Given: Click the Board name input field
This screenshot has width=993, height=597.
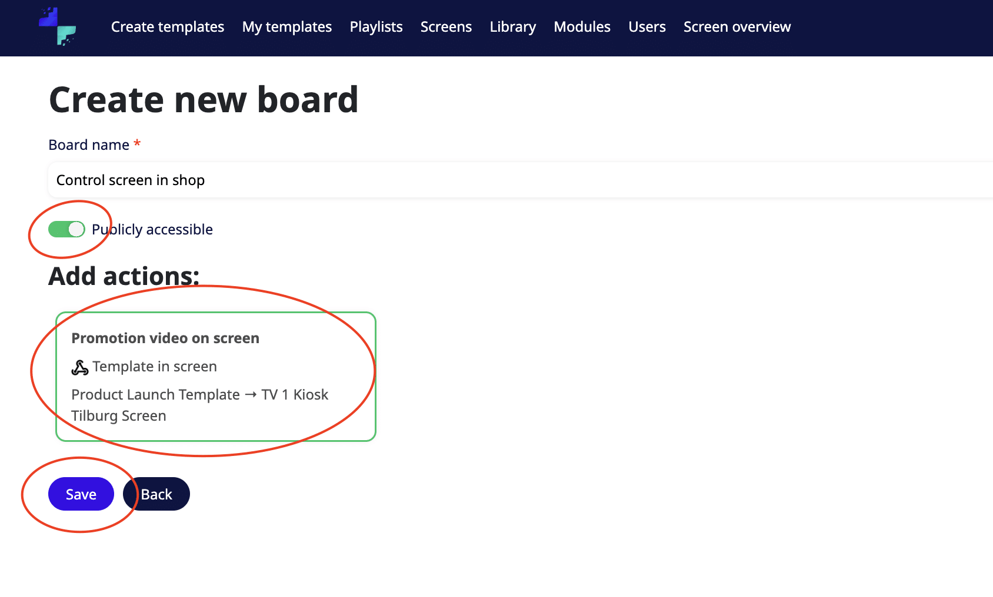Looking at the screenshot, I should click(518, 180).
